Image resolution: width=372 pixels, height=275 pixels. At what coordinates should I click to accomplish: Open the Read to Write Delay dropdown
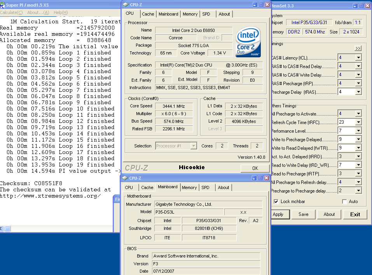pos(358,165)
